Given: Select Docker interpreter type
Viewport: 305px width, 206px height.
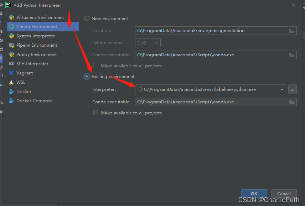Looking at the screenshot, I should click(43, 92).
